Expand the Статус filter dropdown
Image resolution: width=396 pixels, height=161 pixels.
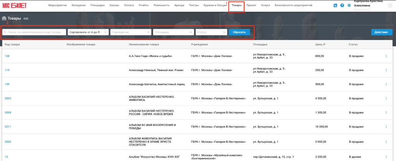click(212, 32)
